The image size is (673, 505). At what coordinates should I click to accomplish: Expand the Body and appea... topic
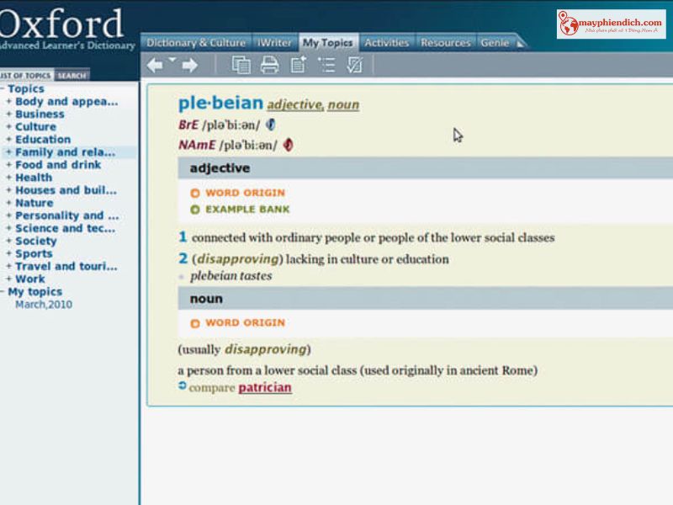click(x=66, y=101)
